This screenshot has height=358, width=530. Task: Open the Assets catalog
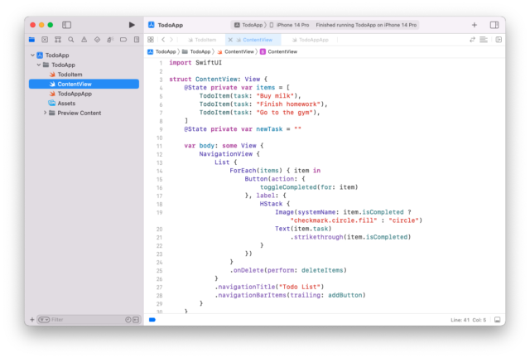[x=84, y=104]
